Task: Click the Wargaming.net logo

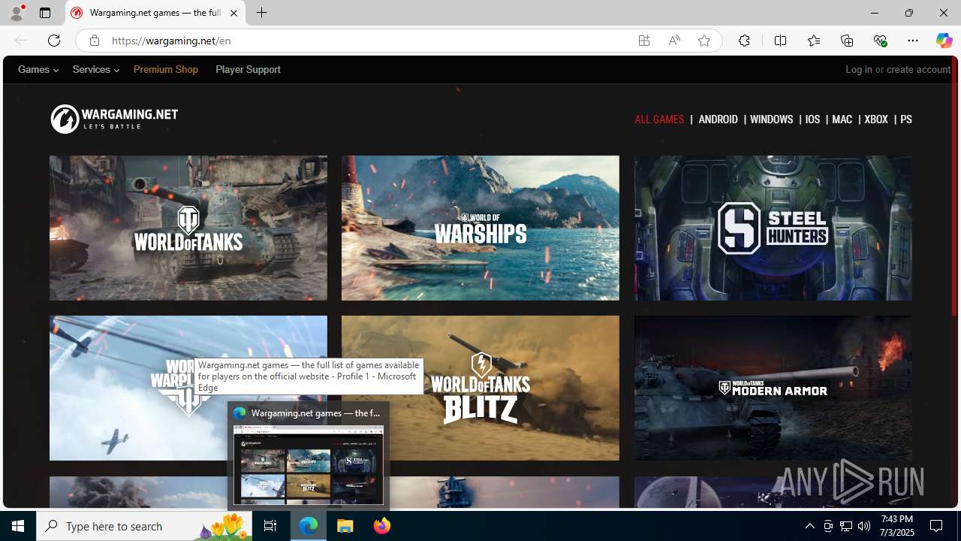Action: (x=114, y=119)
